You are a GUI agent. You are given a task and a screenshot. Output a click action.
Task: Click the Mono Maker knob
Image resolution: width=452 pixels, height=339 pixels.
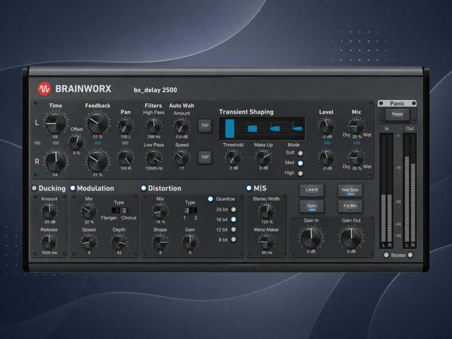[267, 242]
